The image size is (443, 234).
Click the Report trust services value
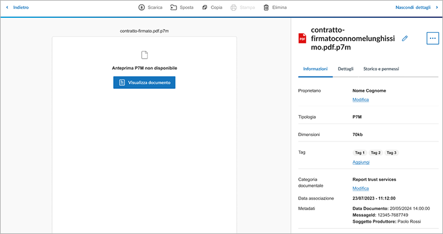[374, 179]
